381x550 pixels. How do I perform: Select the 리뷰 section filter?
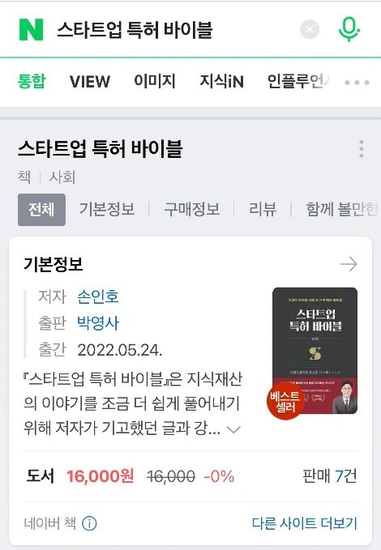click(x=263, y=209)
